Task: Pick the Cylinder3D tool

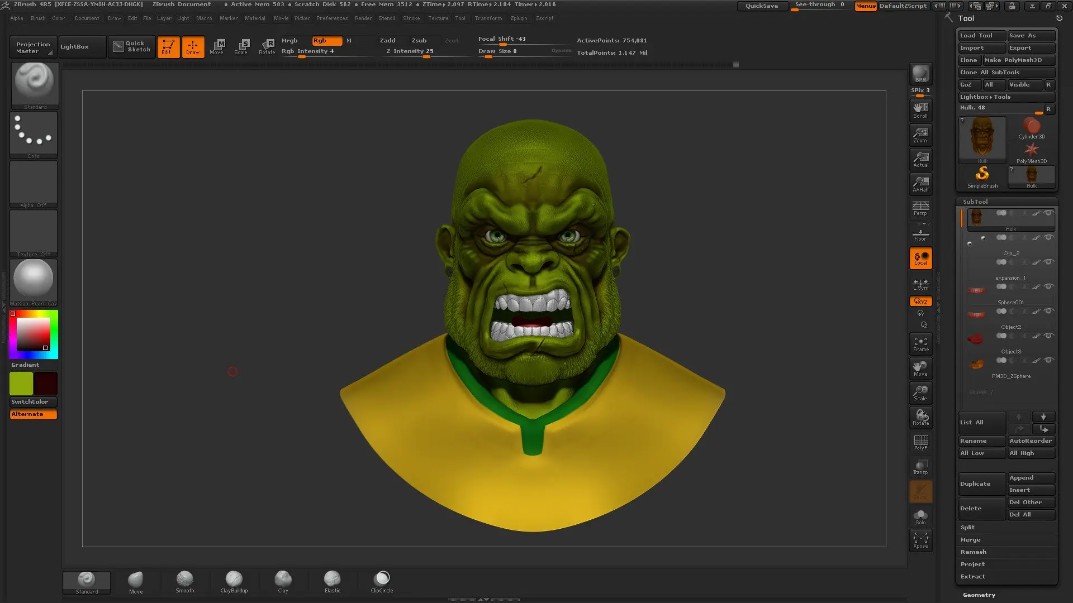Action: tap(1032, 128)
